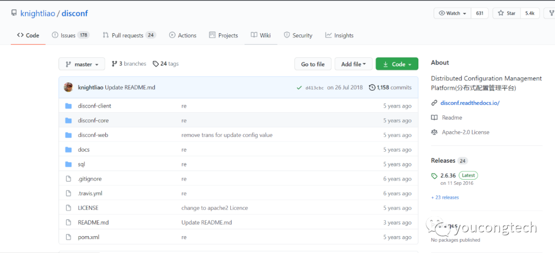Open the README.md row's Update README.md commit
Viewport: 555px width, 253px height.
(x=207, y=223)
